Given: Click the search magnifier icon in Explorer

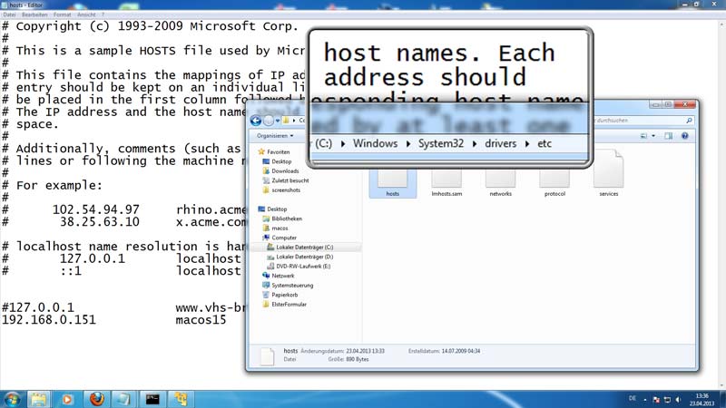Looking at the screenshot, I should pos(689,121).
